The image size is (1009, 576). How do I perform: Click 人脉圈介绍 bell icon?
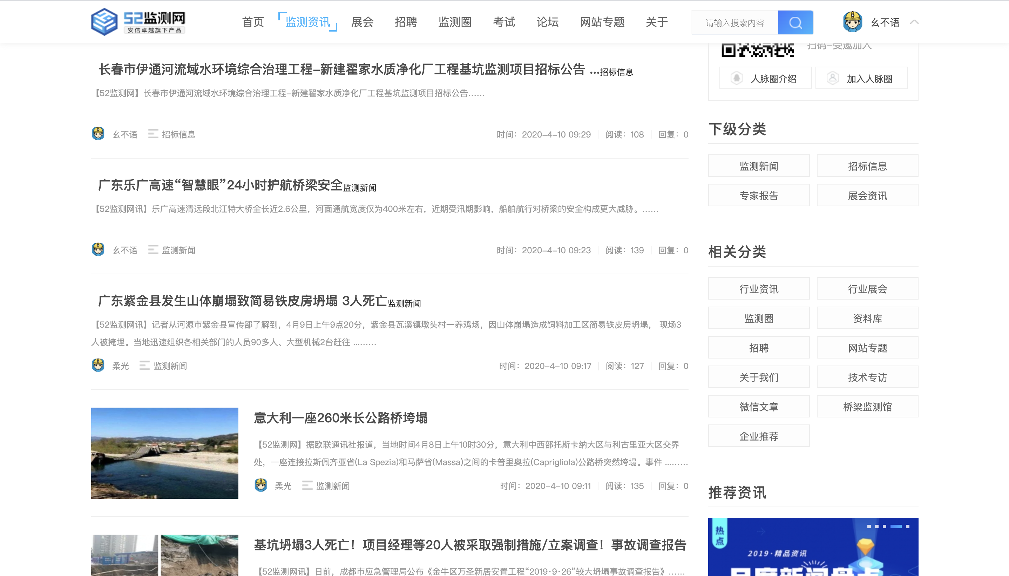736,78
